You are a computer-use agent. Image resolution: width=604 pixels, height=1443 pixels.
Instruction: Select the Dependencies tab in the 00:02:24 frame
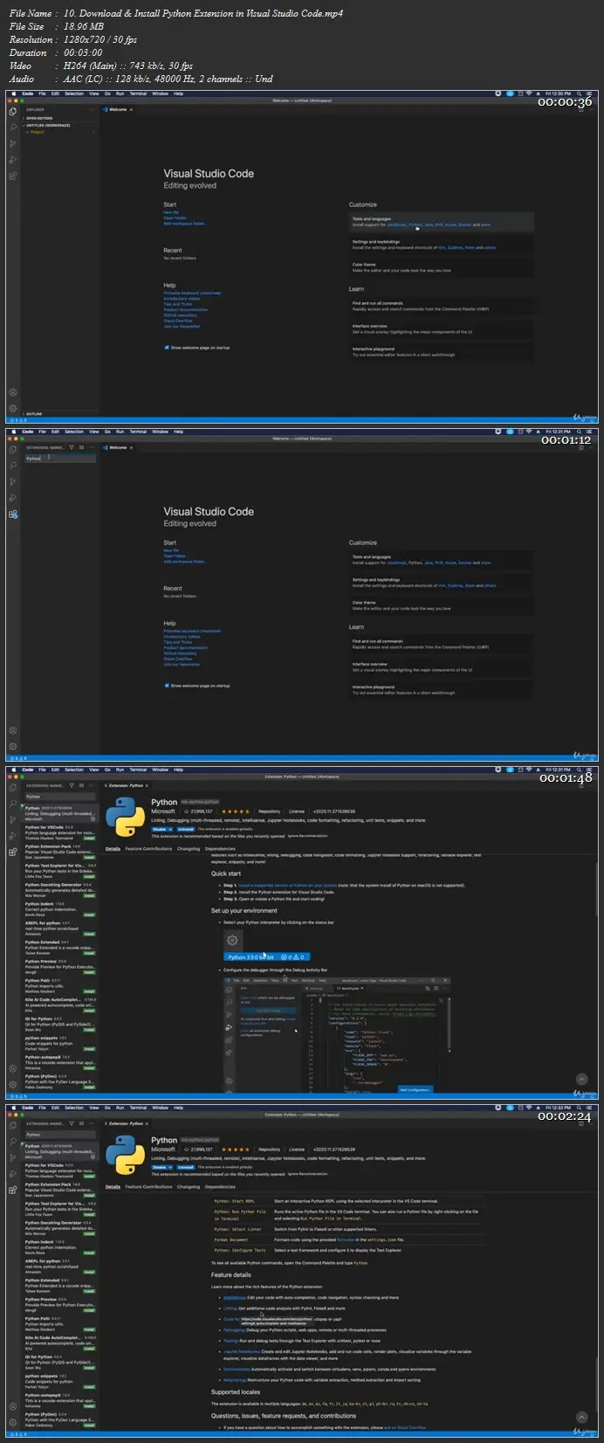pyautogui.click(x=220, y=1186)
